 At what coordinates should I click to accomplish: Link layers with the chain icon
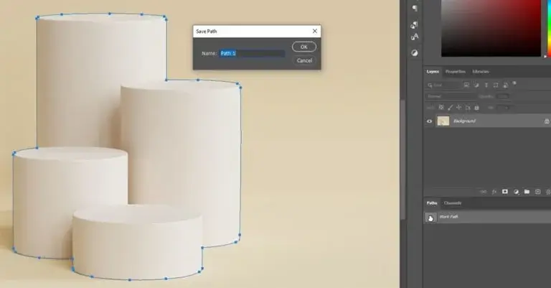484,192
